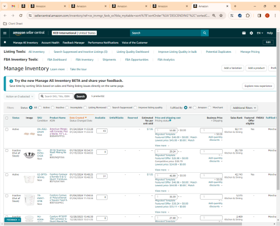
Task: Reload the page in browser
Action: point(21,16)
